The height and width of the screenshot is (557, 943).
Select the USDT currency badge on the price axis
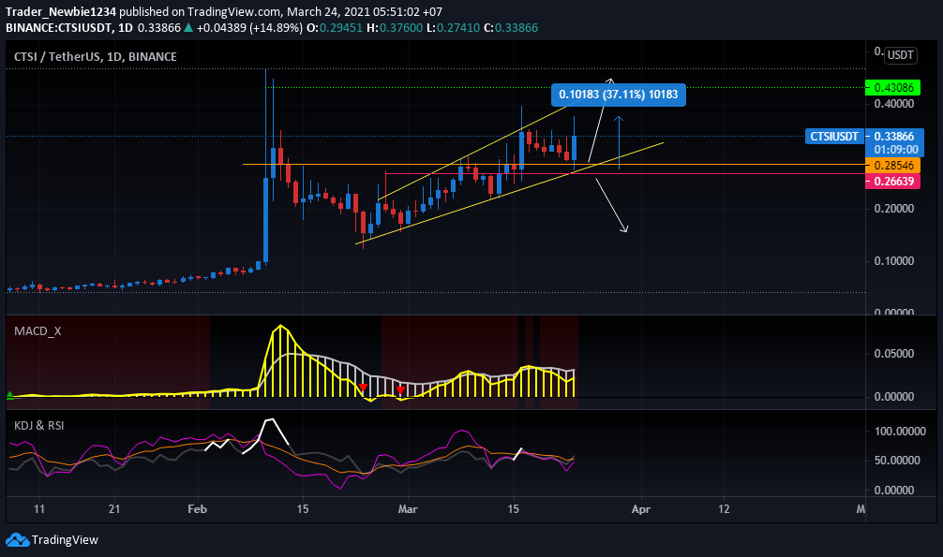click(x=900, y=55)
